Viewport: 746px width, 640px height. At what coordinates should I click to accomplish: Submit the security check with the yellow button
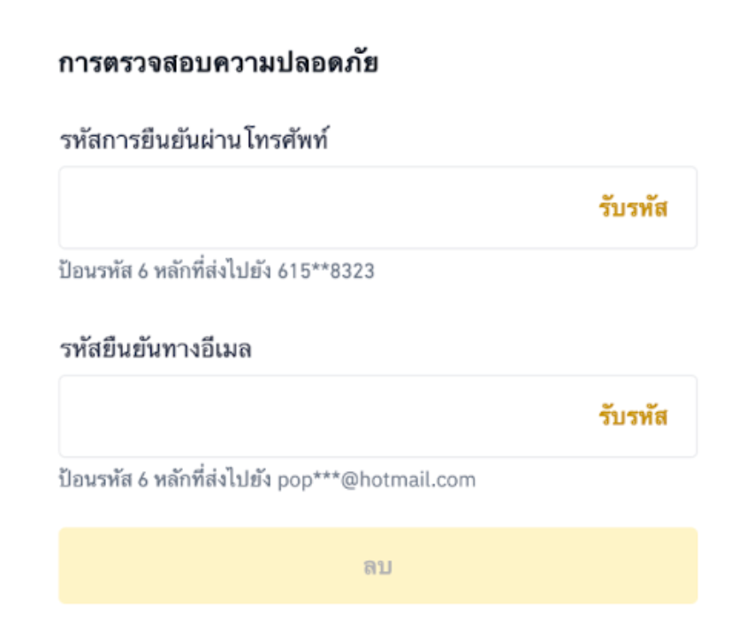[377, 567]
